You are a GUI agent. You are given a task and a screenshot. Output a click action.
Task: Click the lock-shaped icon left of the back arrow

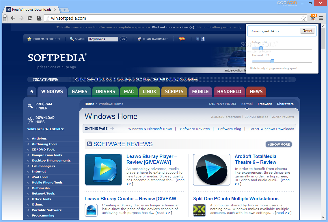tap(5, 18)
